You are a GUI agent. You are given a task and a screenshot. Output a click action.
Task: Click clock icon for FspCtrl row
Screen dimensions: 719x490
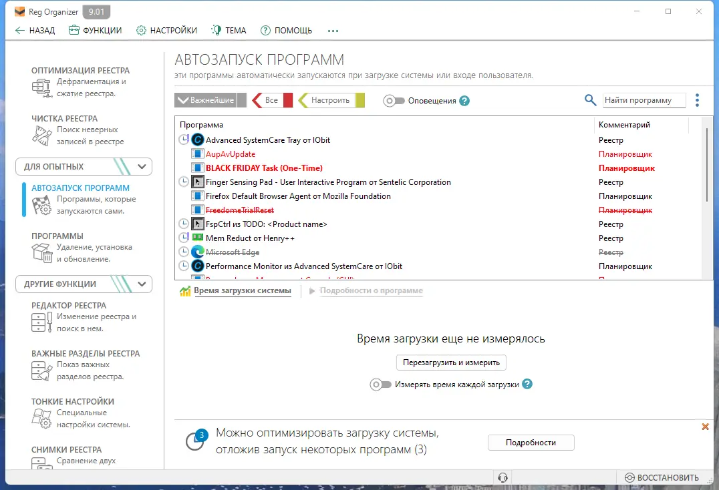(x=184, y=224)
